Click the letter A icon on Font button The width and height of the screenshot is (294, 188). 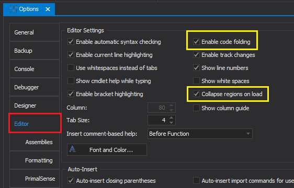tap(72, 149)
